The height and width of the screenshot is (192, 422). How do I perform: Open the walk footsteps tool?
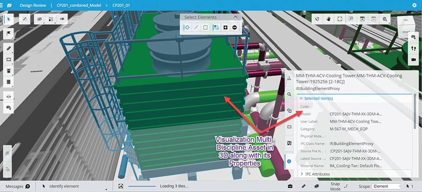click(413, 48)
